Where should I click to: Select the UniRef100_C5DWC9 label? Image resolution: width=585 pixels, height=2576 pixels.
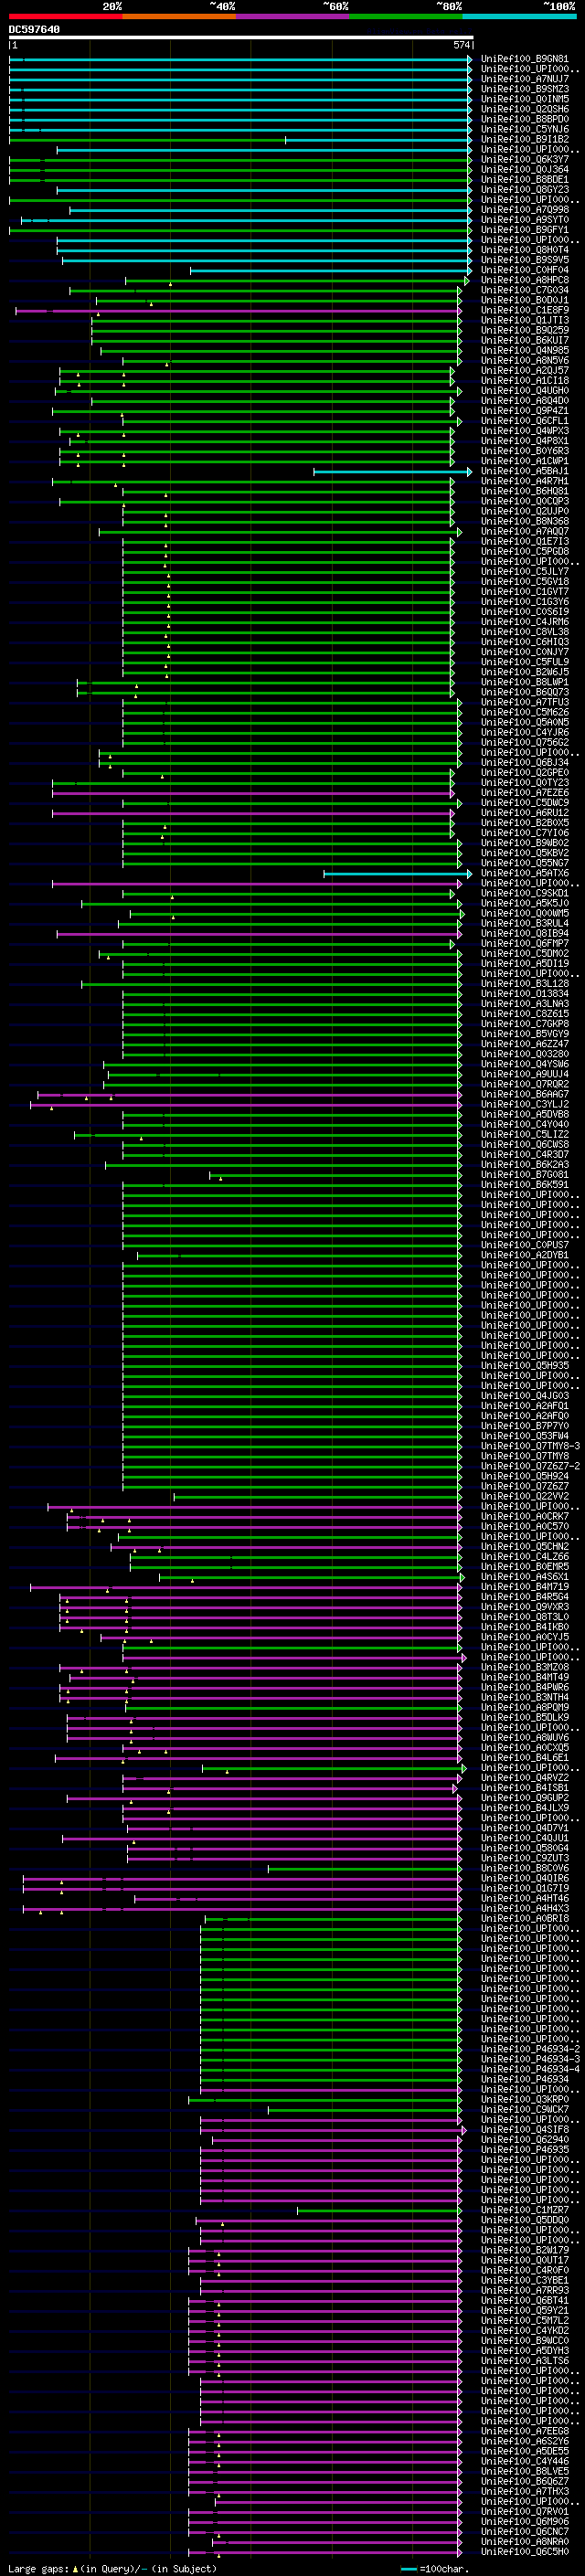[x=525, y=803]
